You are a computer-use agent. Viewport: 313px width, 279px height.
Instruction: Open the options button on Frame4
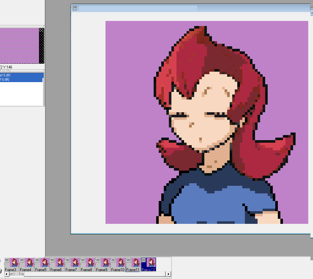[22, 260]
